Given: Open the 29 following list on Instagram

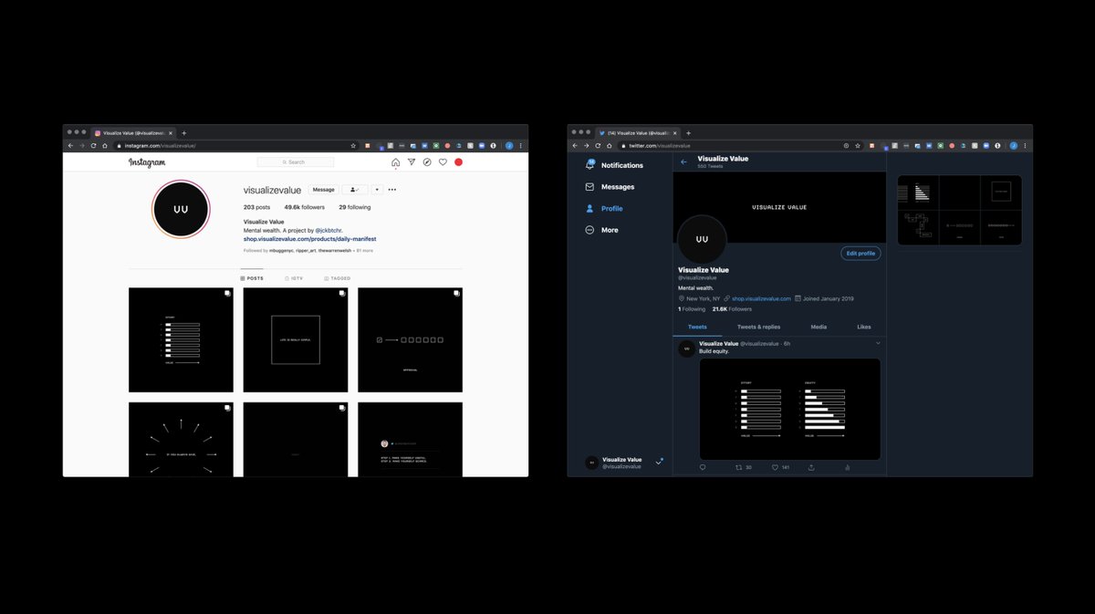Looking at the screenshot, I should click(x=355, y=207).
